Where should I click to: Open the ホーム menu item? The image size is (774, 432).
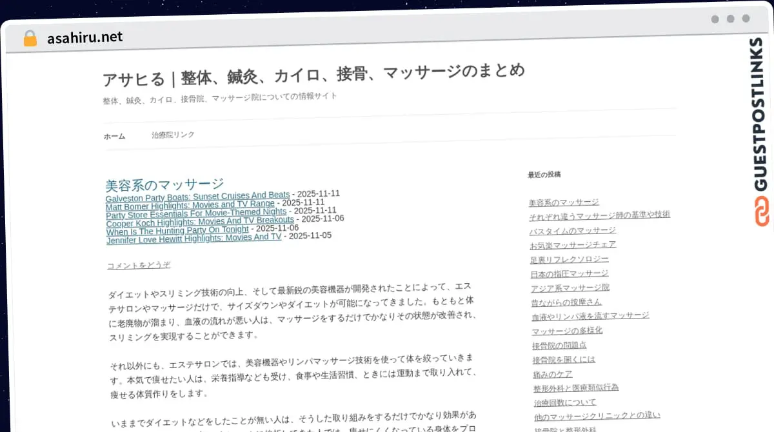coord(115,136)
